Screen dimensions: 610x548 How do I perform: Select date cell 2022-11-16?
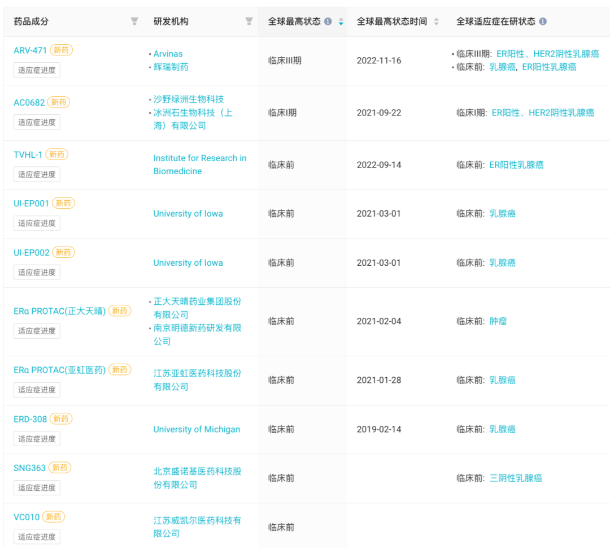(379, 61)
